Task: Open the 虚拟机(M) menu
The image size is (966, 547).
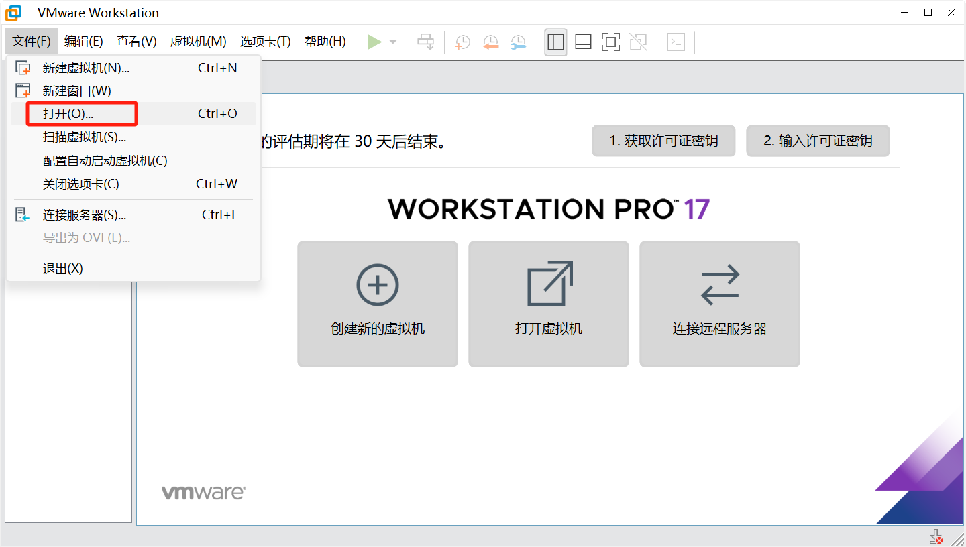Action: (x=199, y=42)
